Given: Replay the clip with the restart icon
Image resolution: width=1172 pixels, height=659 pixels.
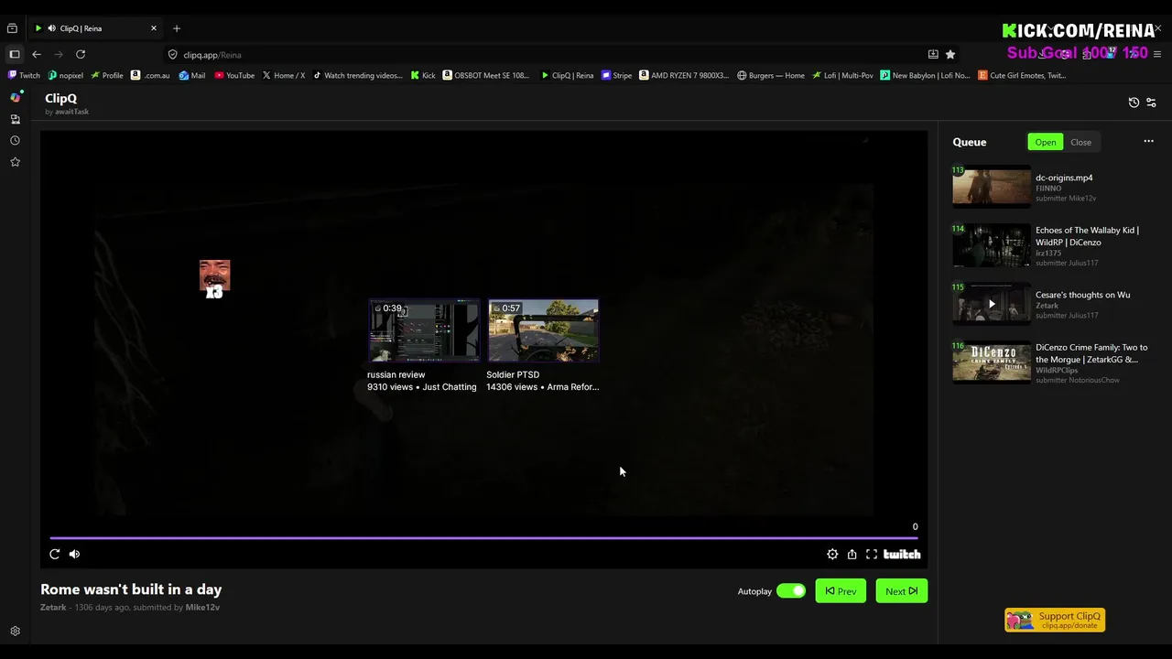Looking at the screenshot, I should [x=55, y=554].
